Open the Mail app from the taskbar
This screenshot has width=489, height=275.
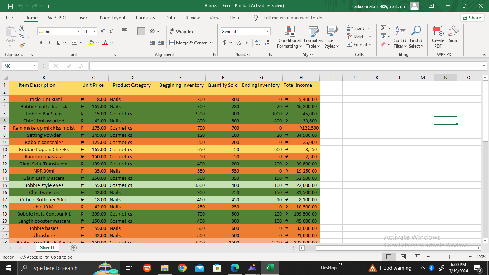coord(200,268)
